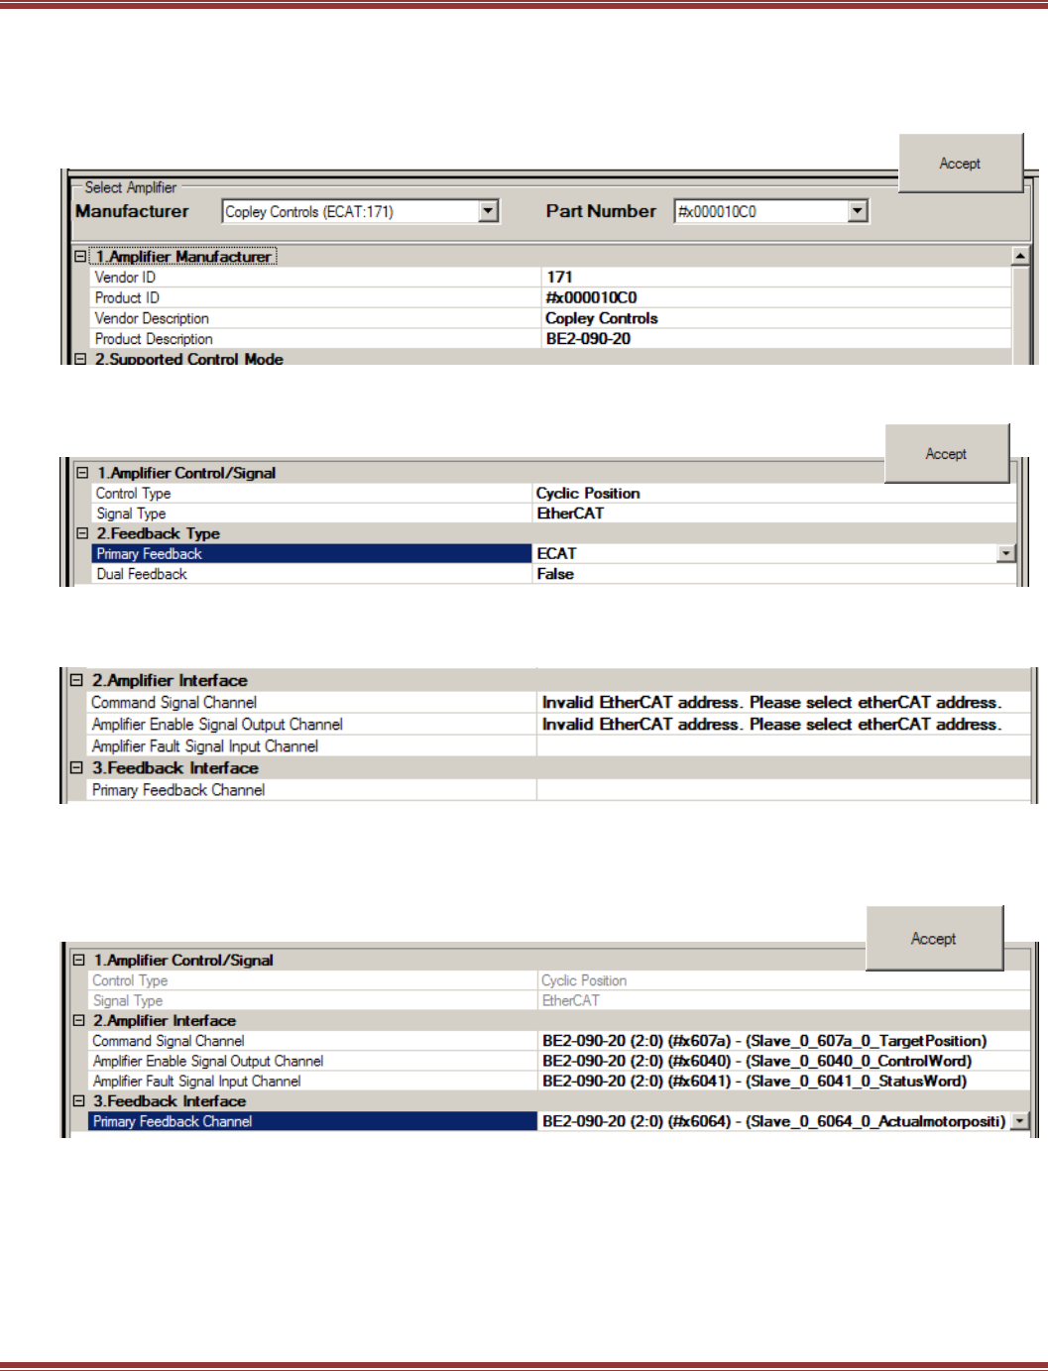Select the highlighted Primary Feedback row
Image resolution: width=1048 pixels, height=1371 pixels.
point(553,553)
